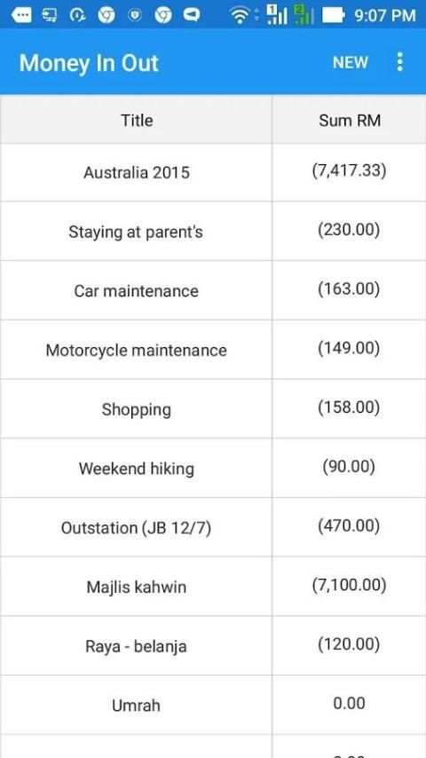This screenshot has height=758, width=426.
Task: Select the Staying at parent's row
Action: click(213, 231)
